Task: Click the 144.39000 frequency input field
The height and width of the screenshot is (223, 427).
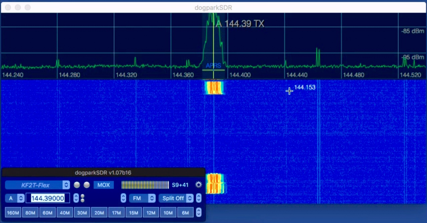Action: pos(48,198)
